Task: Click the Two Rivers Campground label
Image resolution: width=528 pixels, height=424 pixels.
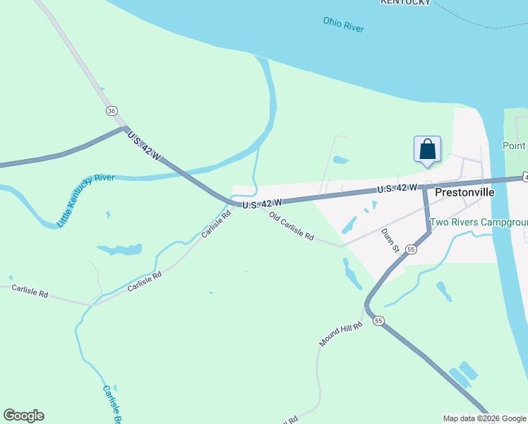Action: [479, 223]
